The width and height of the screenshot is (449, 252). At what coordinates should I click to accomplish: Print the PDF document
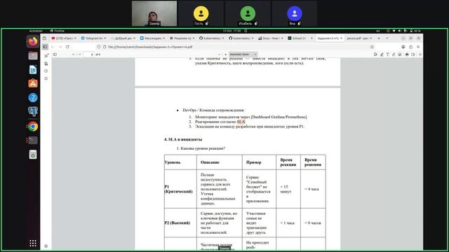coord(407,55)
